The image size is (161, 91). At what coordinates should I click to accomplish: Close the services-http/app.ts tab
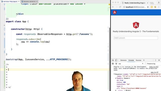(x=19, y=2)
